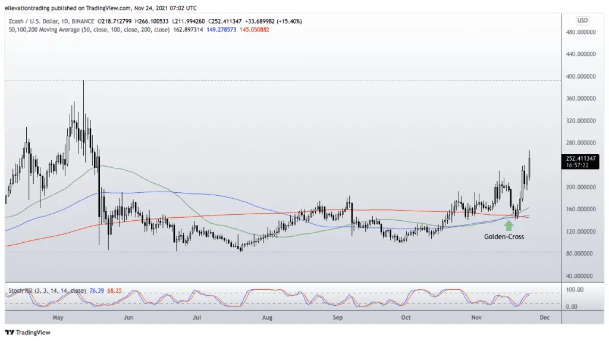
Task: Click the 400.000000 price axis label
Action: pyautogui.click(x=580, y=76)
